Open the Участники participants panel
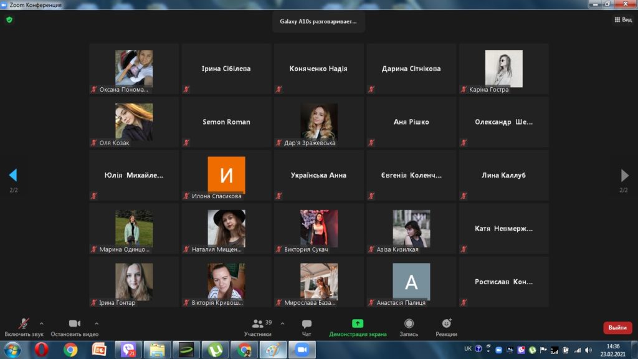 pyautogui.click(x=257, y=324)
